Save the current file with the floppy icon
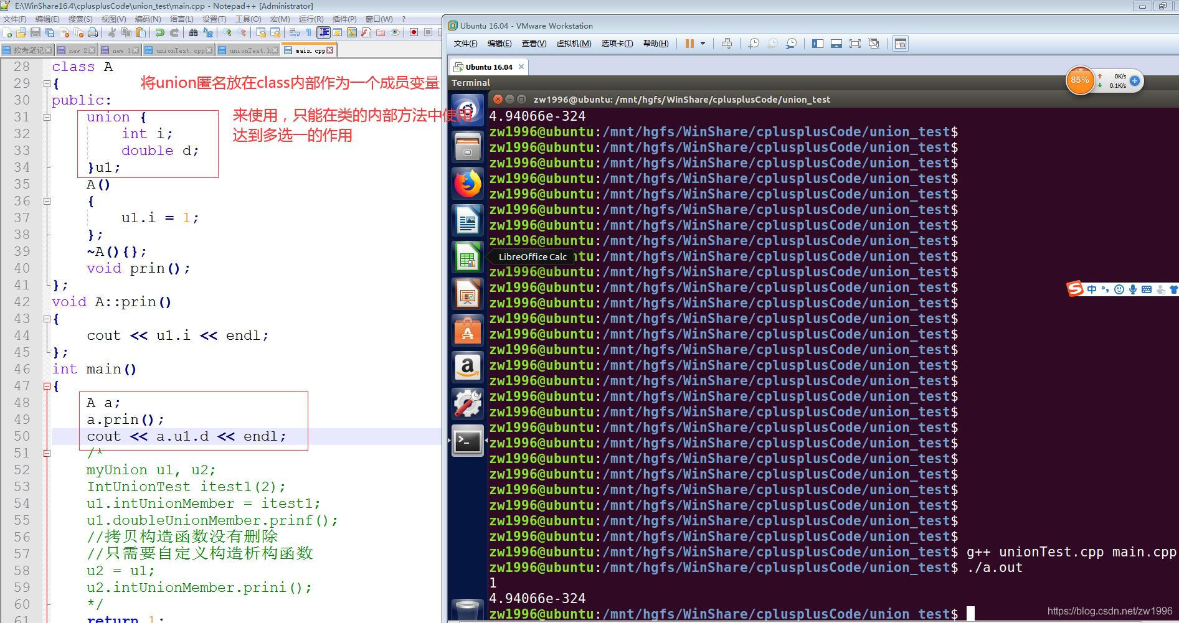Screen dimensions: 1179x623 36,32
